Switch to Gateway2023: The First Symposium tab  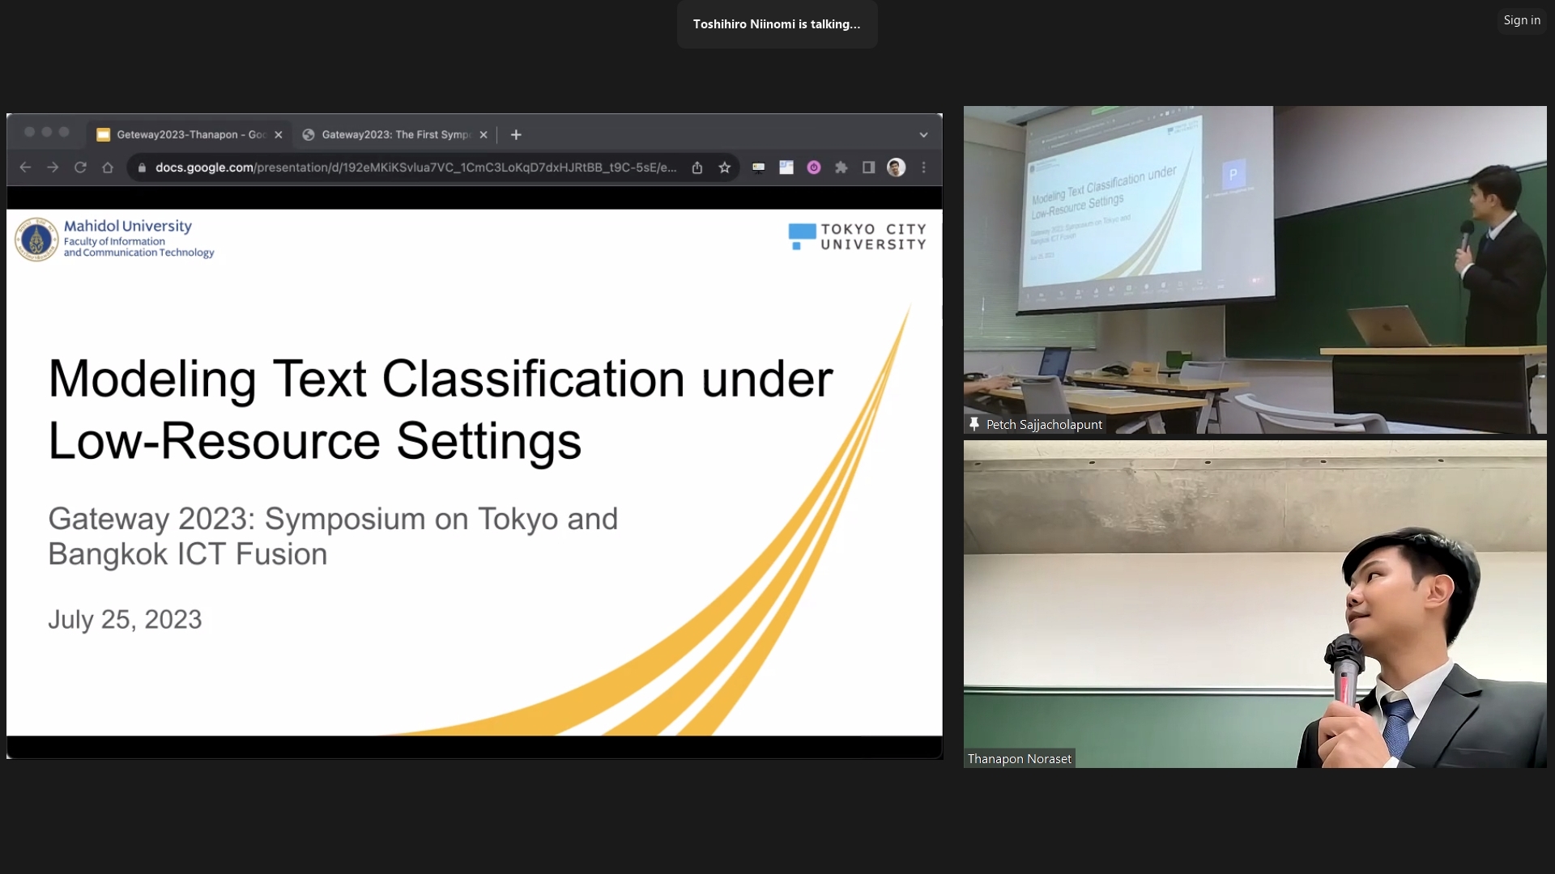(x=393, y=135)
